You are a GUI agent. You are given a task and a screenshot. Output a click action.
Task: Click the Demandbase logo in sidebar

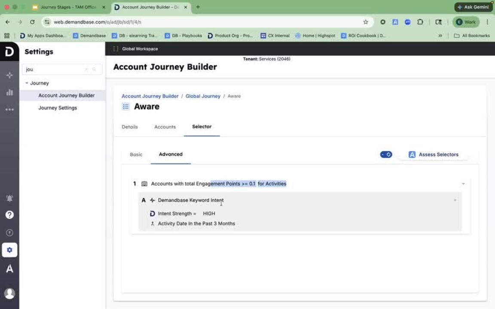[x=9, y=52]
